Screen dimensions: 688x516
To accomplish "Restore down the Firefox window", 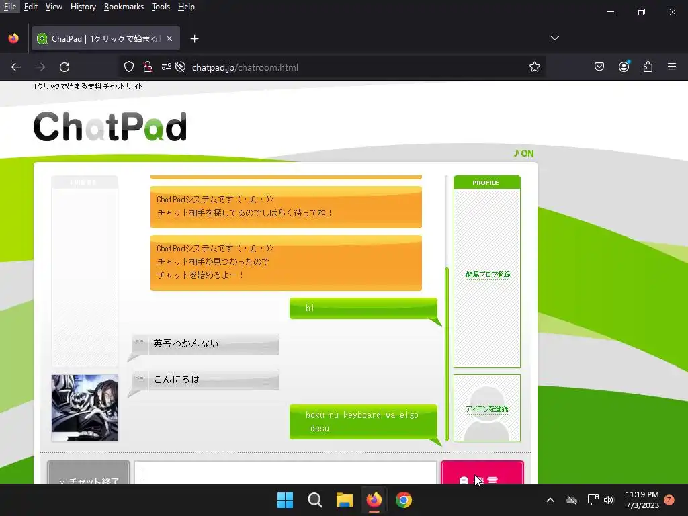I will click(x=642, y=12).
